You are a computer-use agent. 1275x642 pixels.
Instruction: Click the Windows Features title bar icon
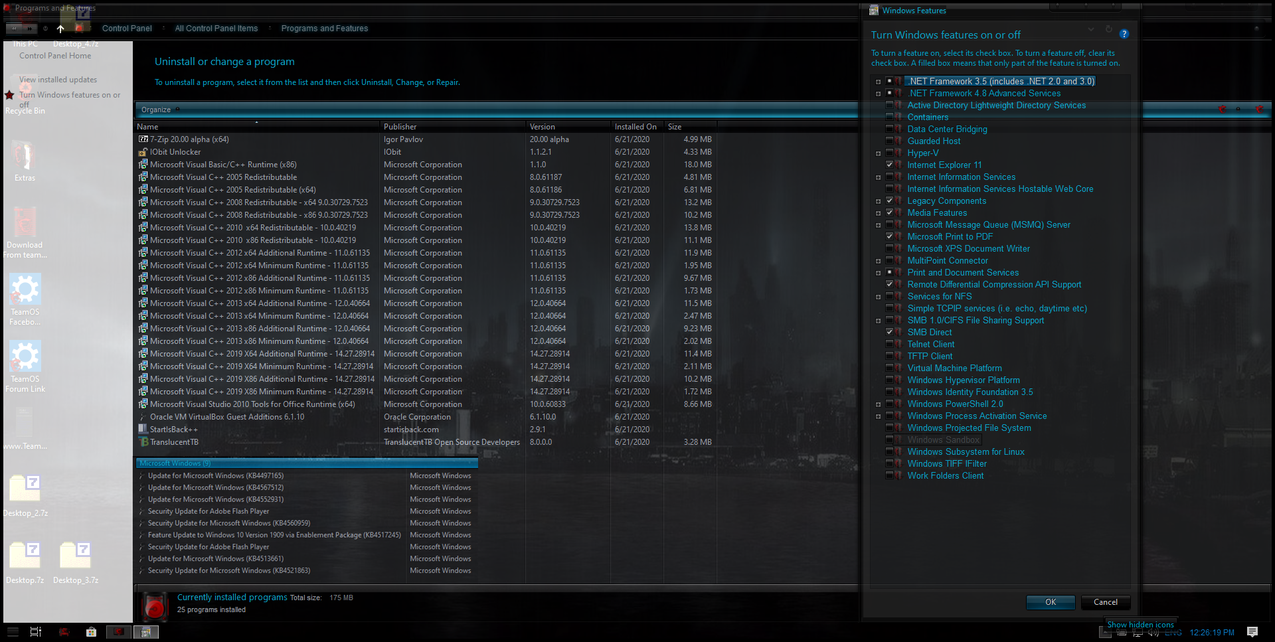point(874,11)
